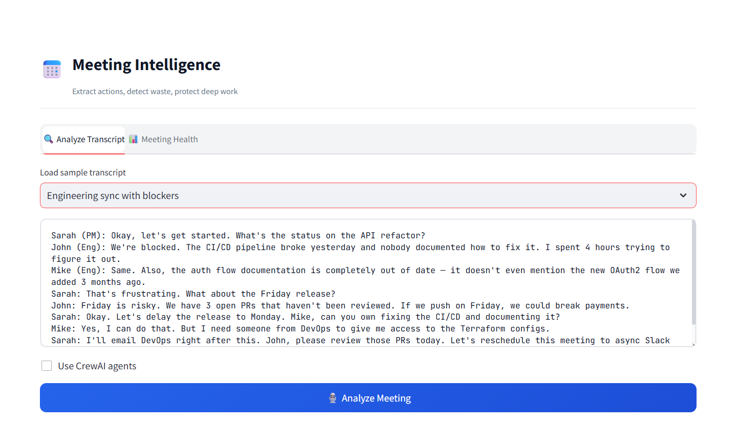Click the 'Use CrewAI agents' label text
The width and height of the screenshot is (738, 423).
pos(97,366)
